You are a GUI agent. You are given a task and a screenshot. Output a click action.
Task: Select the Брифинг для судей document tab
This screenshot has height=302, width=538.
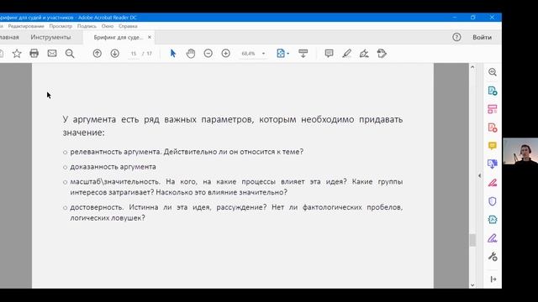pos(118,37)
